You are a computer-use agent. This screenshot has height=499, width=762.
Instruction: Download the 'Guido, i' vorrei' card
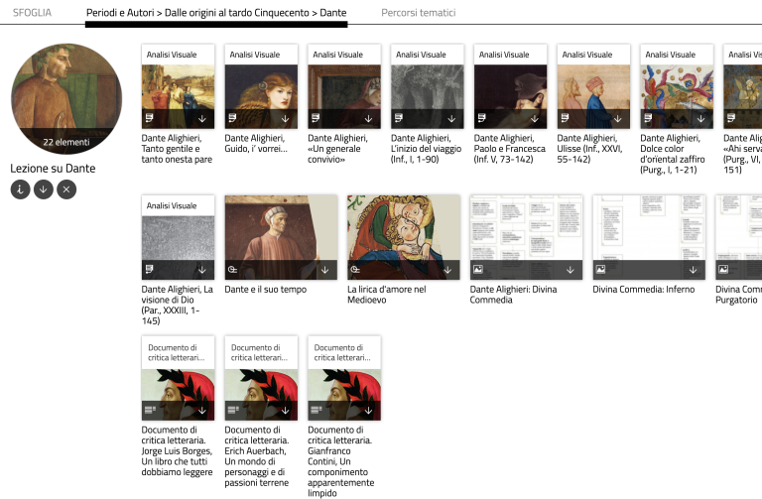tap(285, 118)
